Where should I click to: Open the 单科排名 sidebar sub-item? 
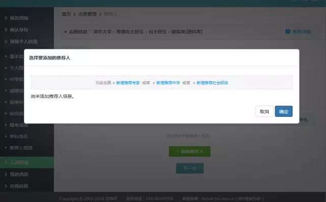pyautogui.click(x=19, y=137)
